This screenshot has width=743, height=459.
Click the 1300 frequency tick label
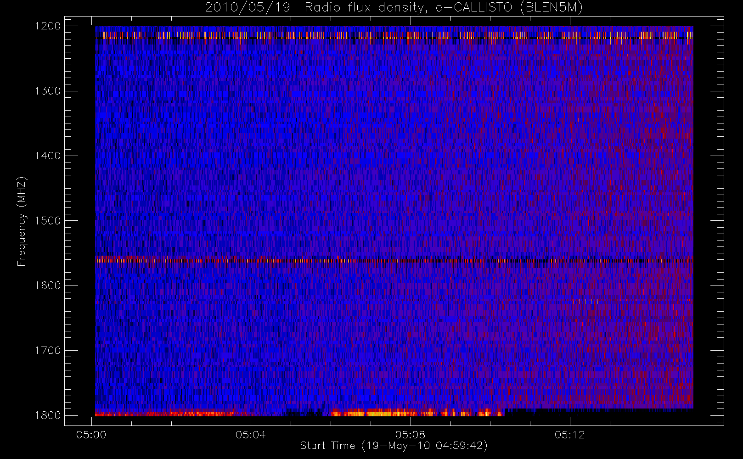click(x=48, y=91)
